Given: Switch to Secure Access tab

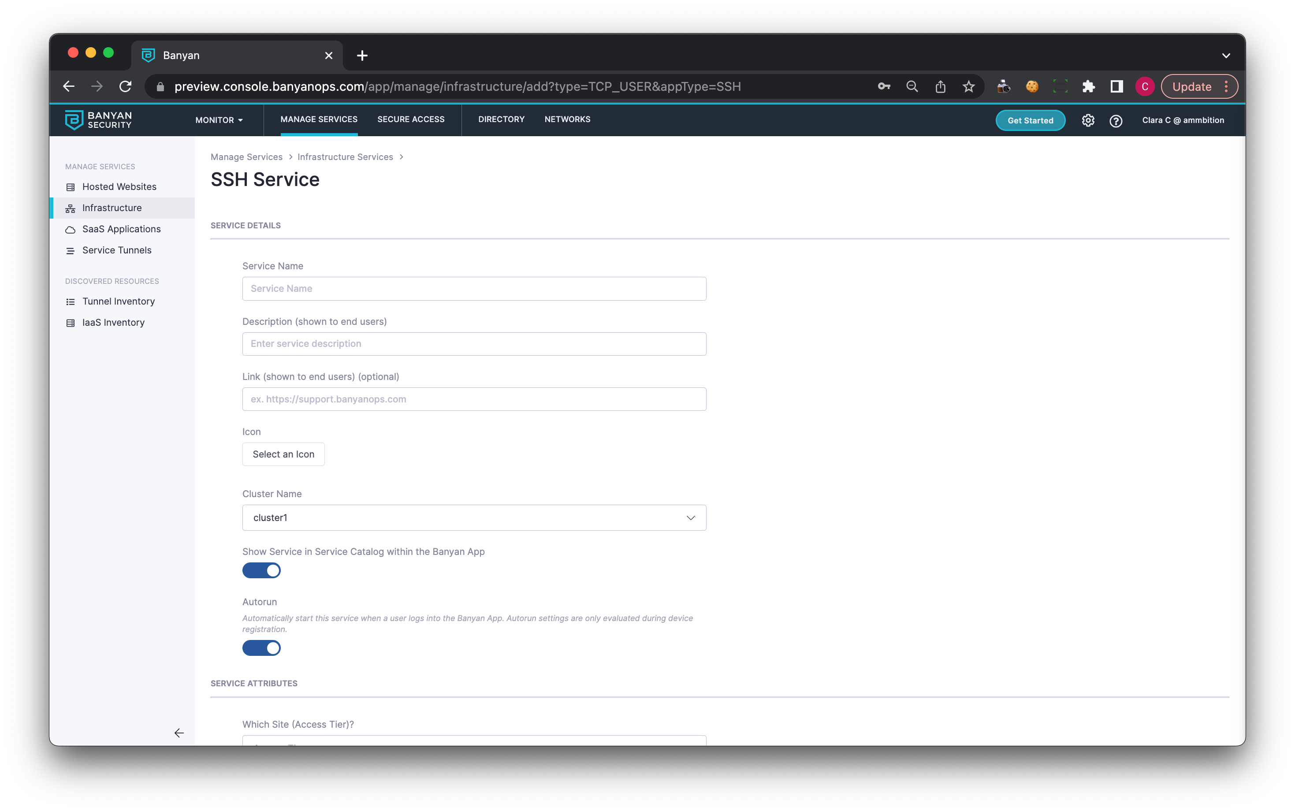Looking at the screenshot, I should pos(411,119).
